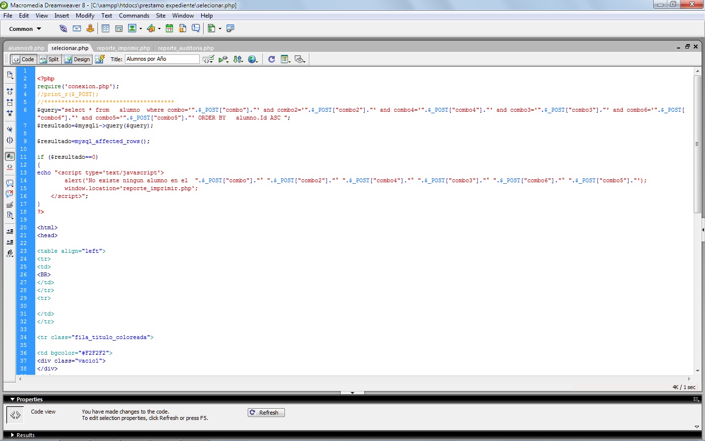The height and width of the screenshot is (441, 705).
Task: Click the Live Data view icon
Action: pyautogui.click(x=100, y=59)
